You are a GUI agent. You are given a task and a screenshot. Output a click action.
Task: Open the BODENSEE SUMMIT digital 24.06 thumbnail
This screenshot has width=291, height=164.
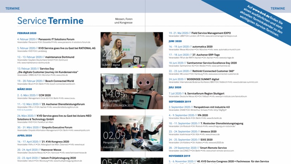point(132,50)
